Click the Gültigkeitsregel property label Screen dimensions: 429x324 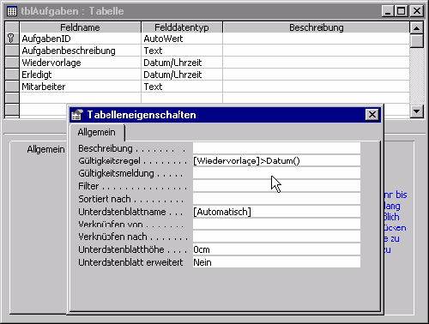[x=109, y=161]
